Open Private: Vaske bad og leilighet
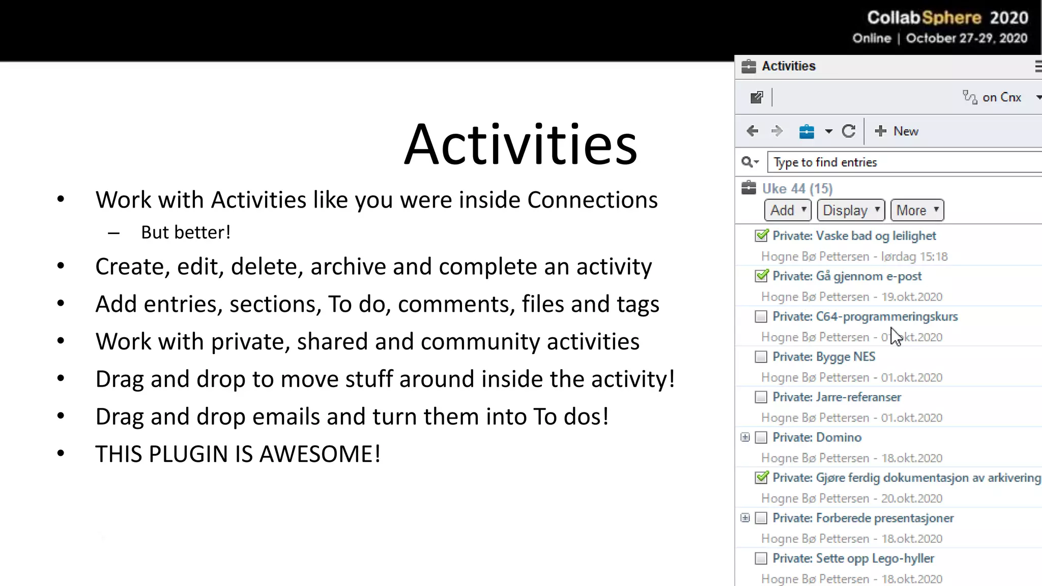 854,236
